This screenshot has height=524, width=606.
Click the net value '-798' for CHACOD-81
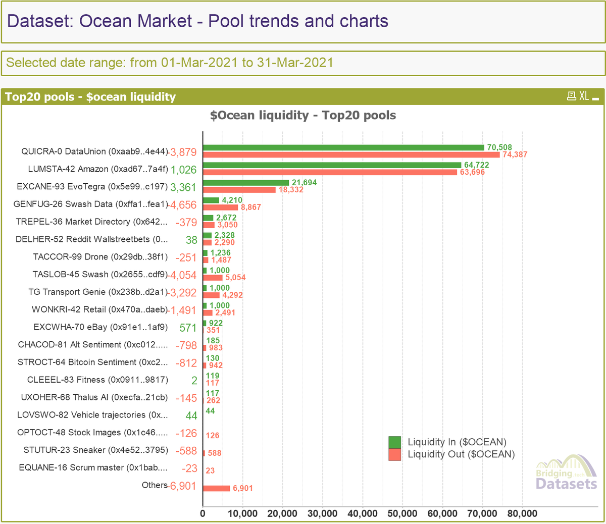coord(186,345)
